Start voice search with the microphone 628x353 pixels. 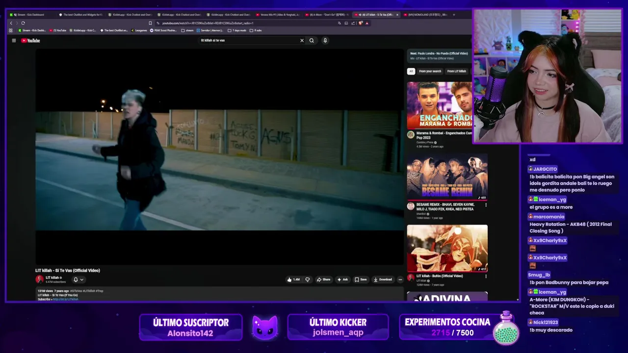click(x=325, y=41)
